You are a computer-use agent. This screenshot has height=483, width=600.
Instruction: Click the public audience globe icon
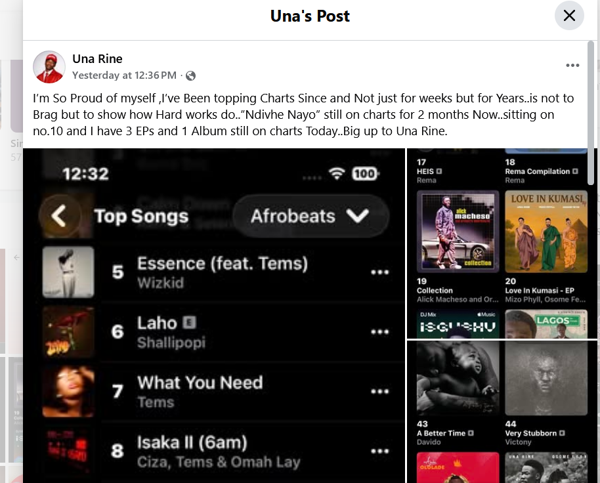[x=190, y=75]
